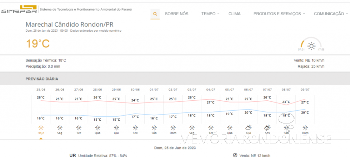Click the wind compass icon near Vento
Image resolution: width=350 pixels, height=158 pixels.
pos(235,155)
